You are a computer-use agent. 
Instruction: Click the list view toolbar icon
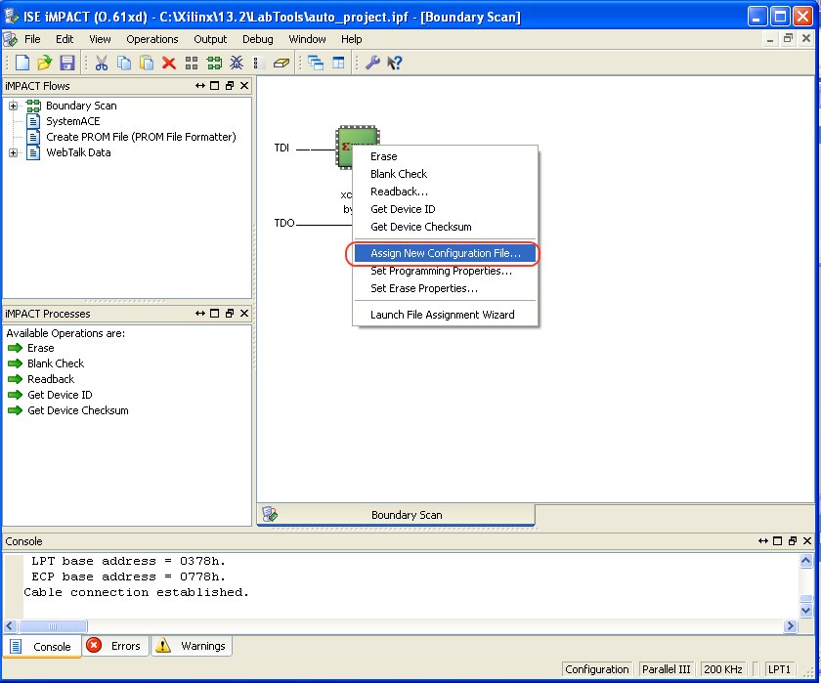258,64
